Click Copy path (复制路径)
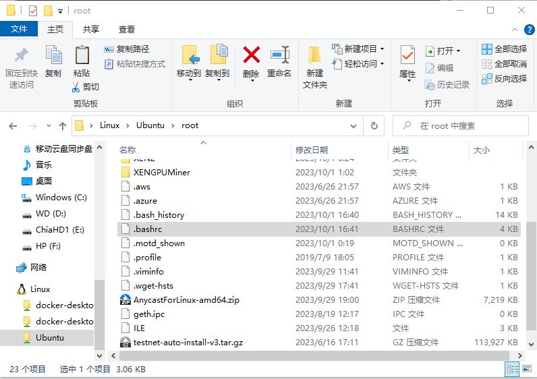The image size is (537, 379). coord(127,49)
